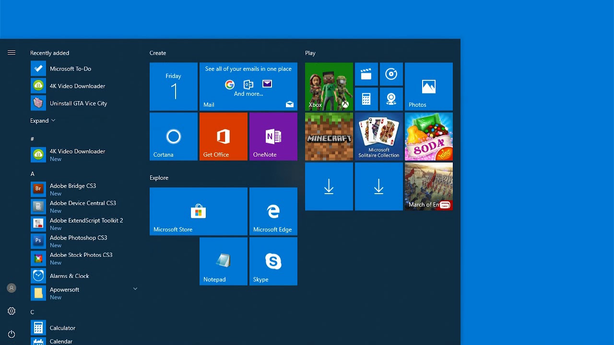Screen dimensions: 614x345
Task: Open Settings gear icon
Action: click(12, 311)
